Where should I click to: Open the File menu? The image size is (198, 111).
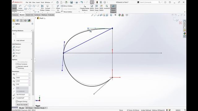click(27, 2)
